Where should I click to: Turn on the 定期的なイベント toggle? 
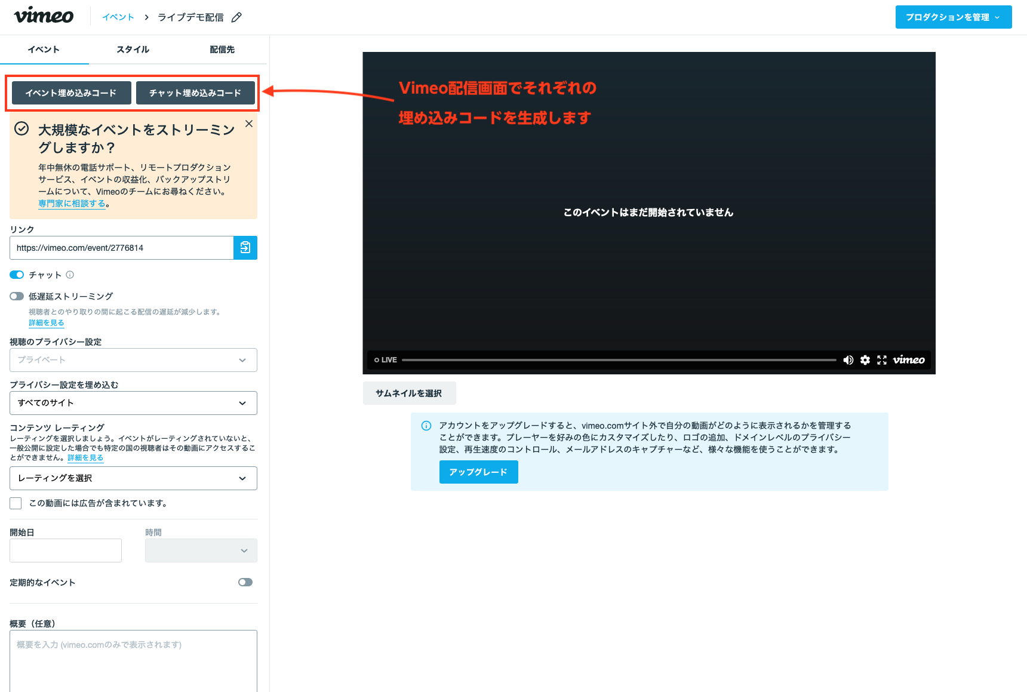tap(245, 582)
